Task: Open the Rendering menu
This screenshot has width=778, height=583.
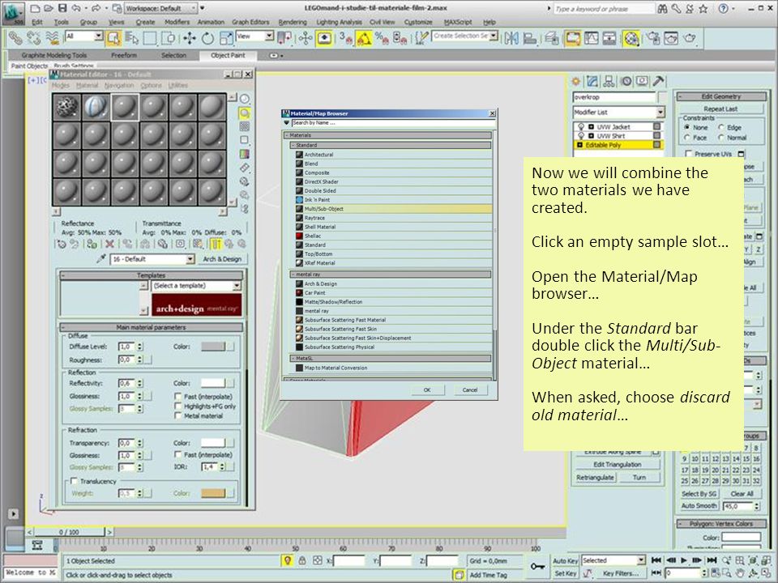Action: (x=293, y=23)
